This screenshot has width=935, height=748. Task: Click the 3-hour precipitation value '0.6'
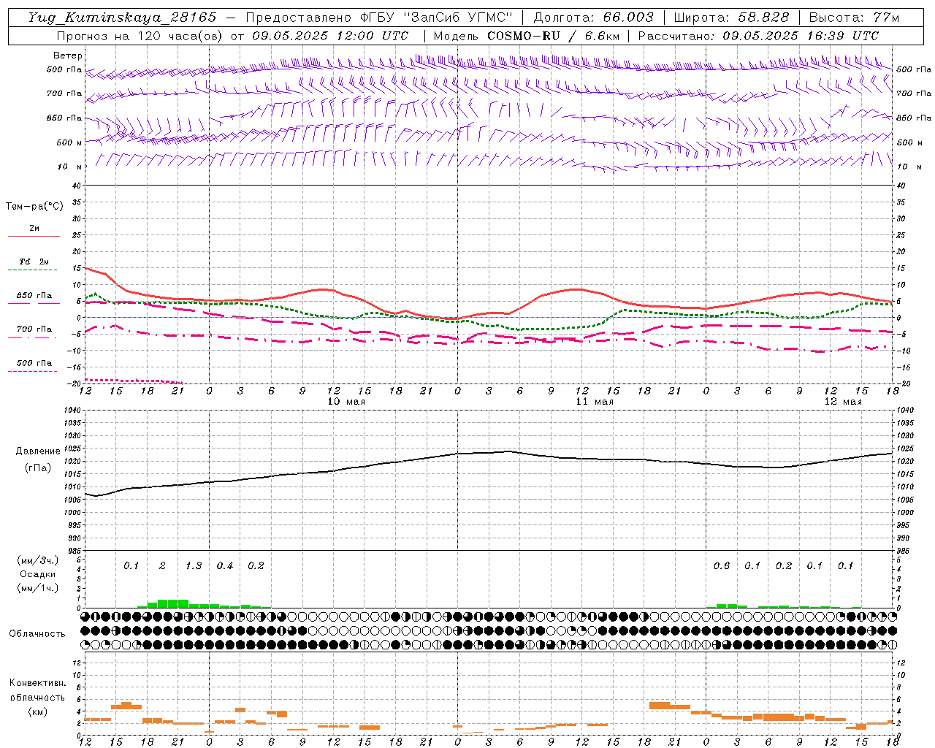point(722,566)
